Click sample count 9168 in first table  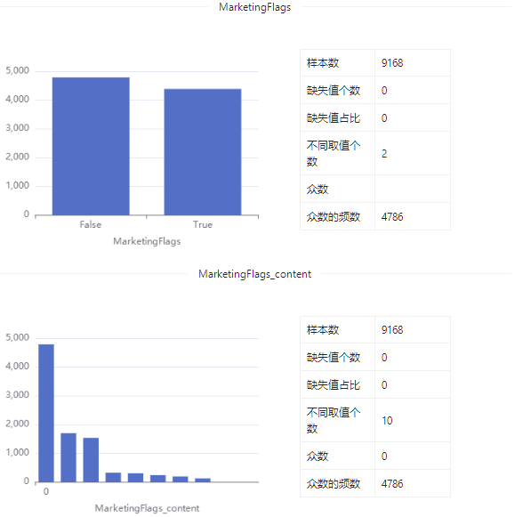point(392,63)
